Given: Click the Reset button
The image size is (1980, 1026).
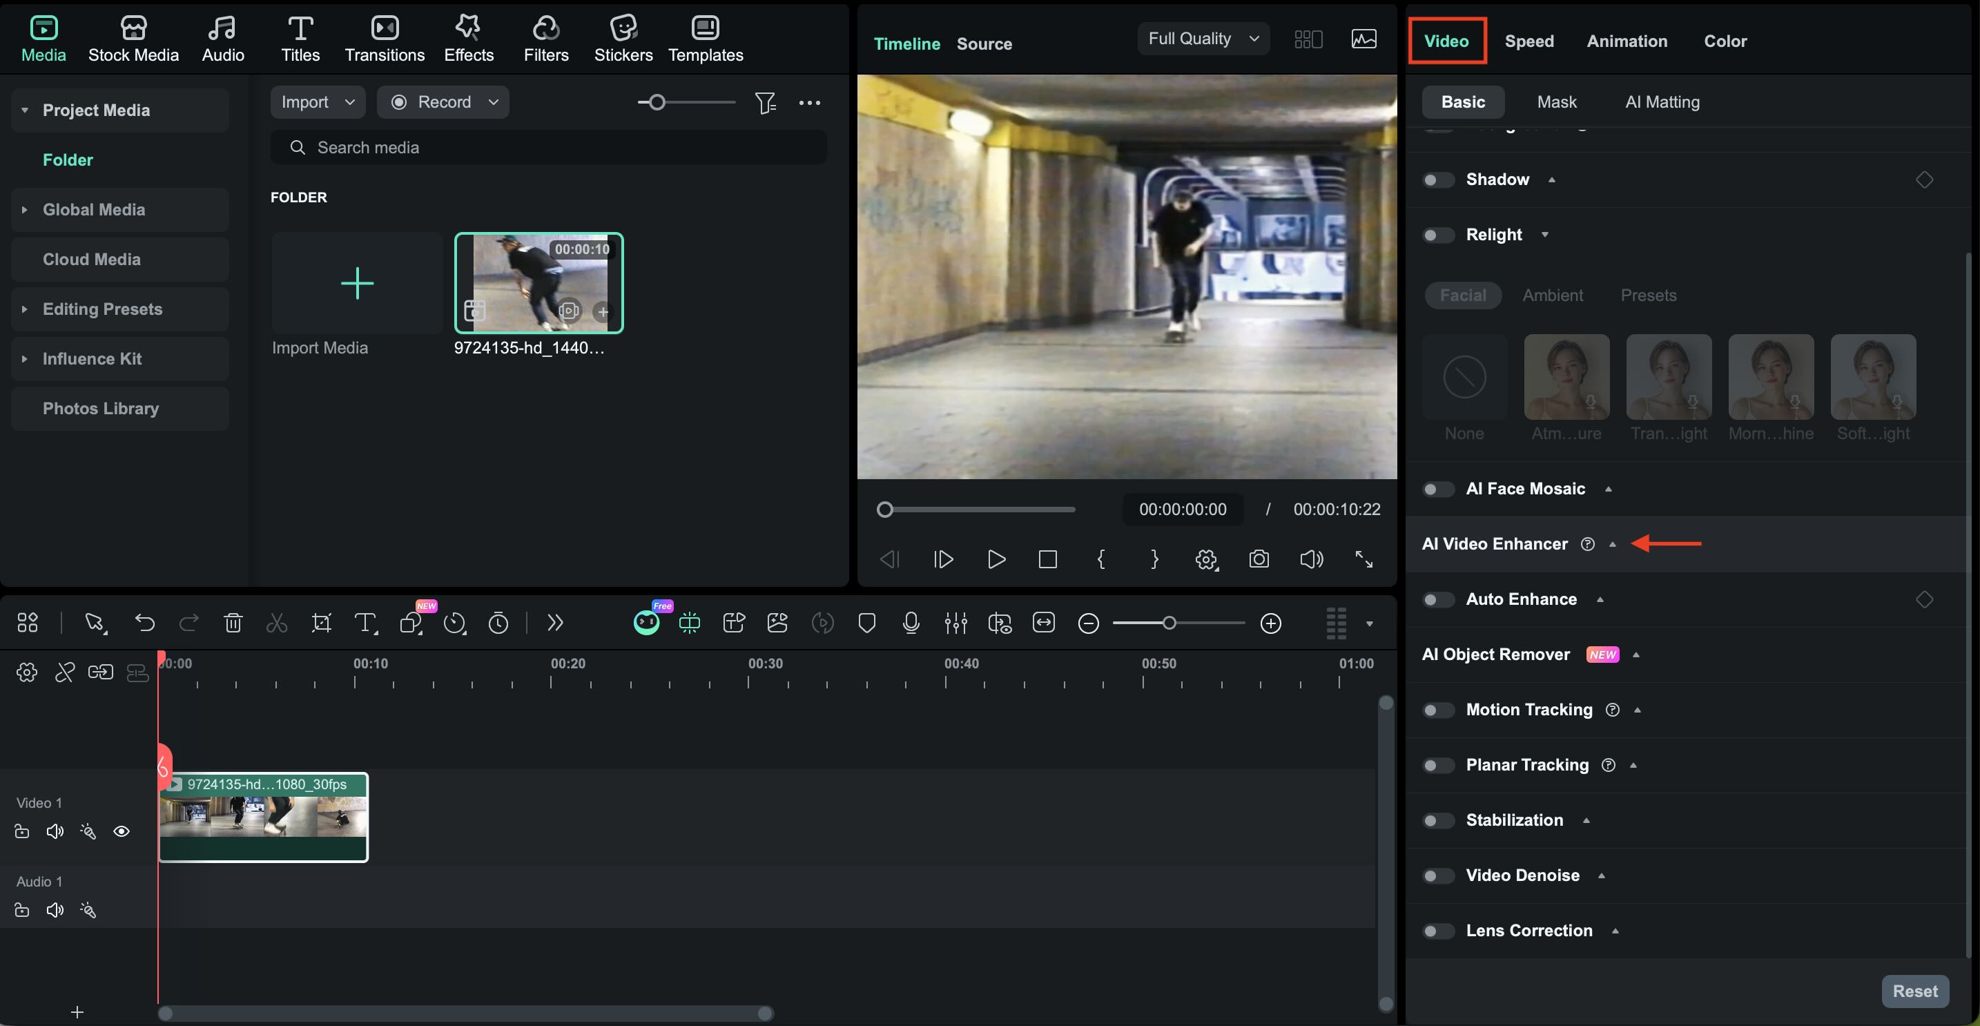Looking at the screenshot, I should tap(1914, 991).
